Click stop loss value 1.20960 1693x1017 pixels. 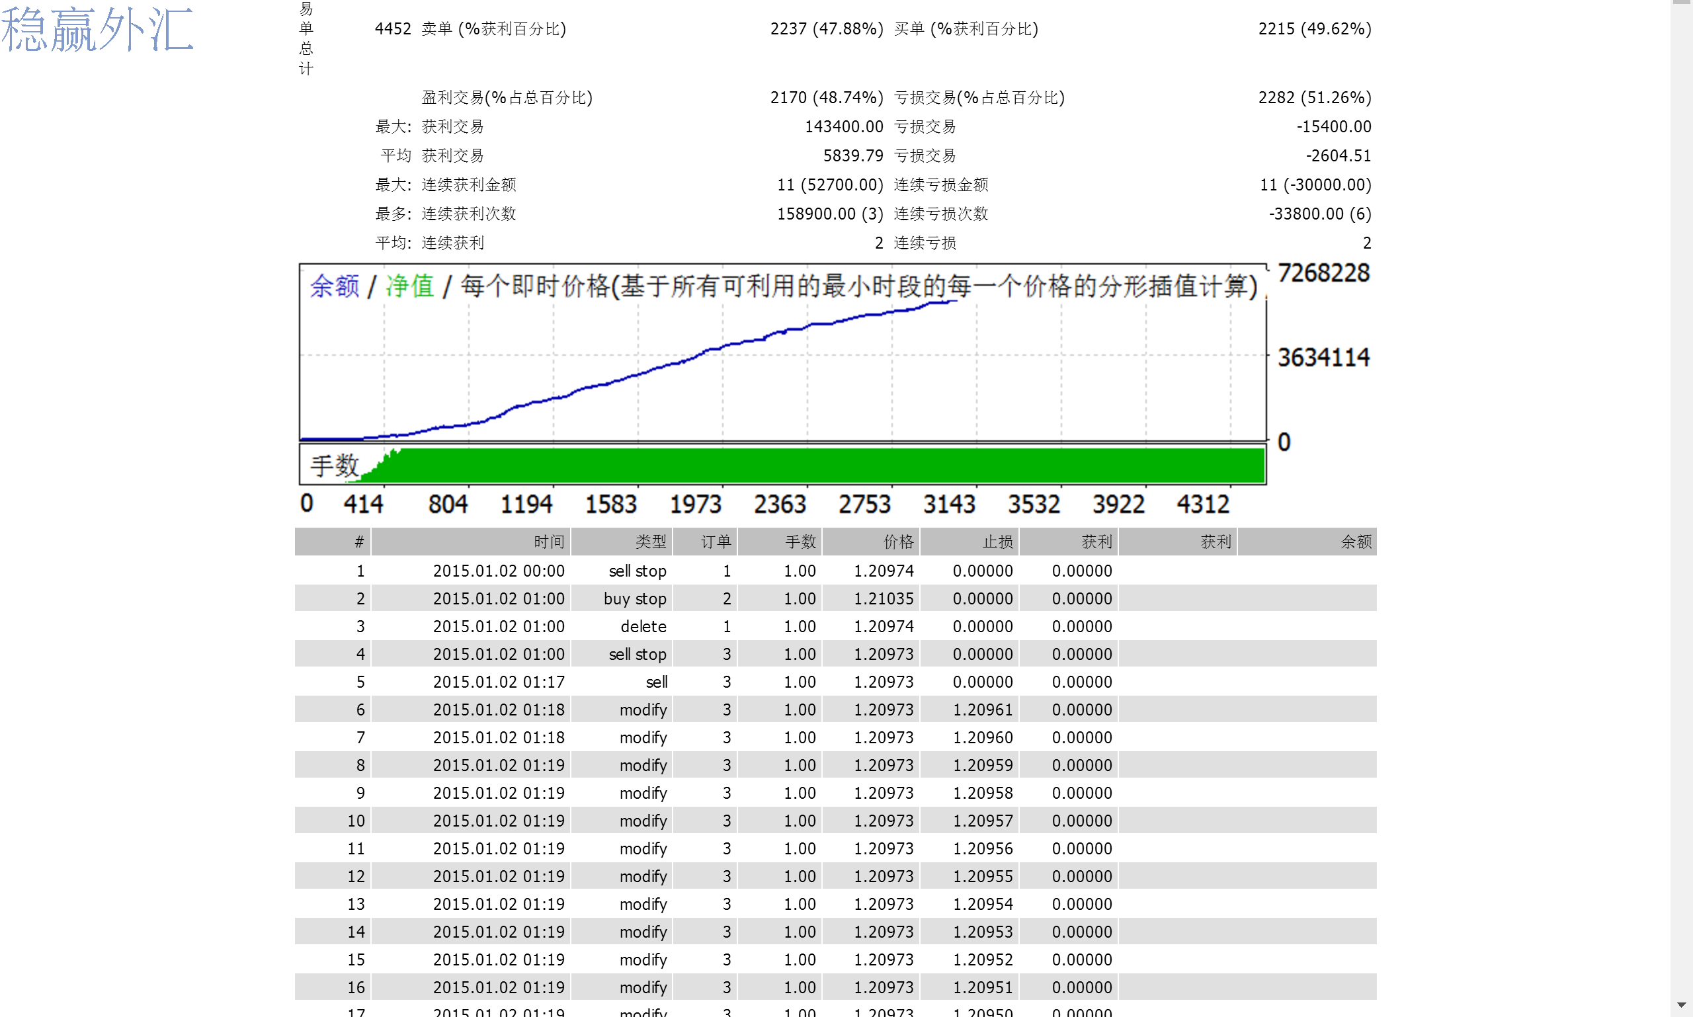[982, 737]
